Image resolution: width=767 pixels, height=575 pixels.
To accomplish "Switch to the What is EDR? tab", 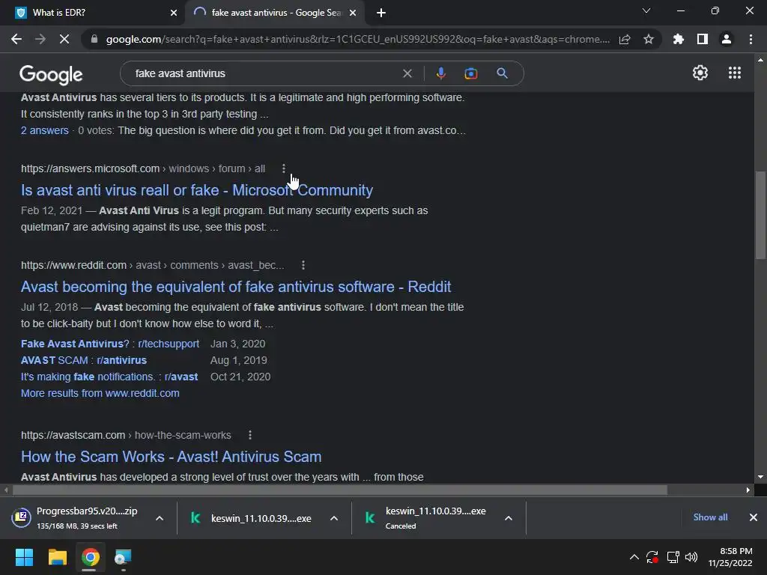I will tap(92, 13).
